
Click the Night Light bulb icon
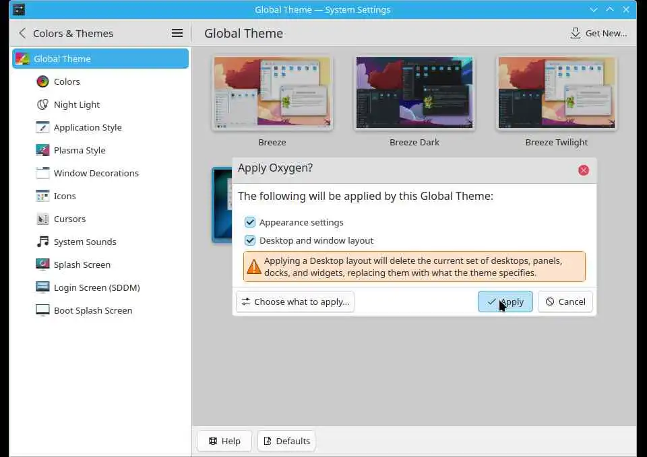(x=42, y=104)
